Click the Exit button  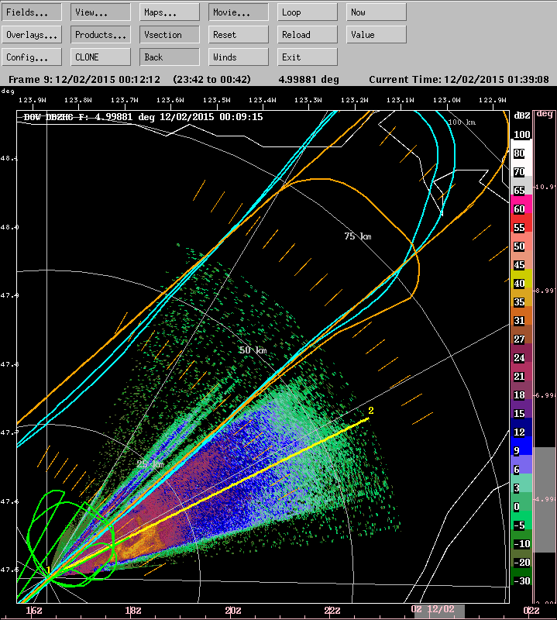(307, 57)
